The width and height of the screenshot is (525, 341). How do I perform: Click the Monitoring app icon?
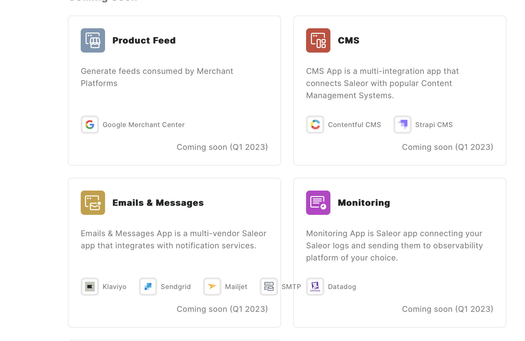click(318, 203)
